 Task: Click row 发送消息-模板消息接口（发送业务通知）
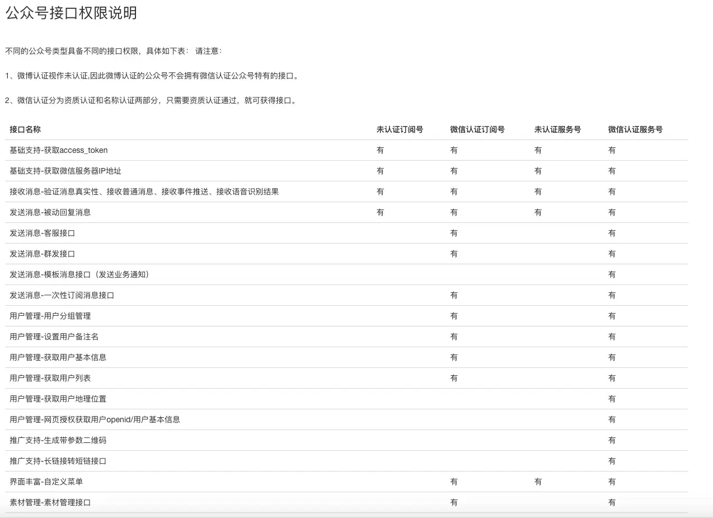[x=346, y=274]
